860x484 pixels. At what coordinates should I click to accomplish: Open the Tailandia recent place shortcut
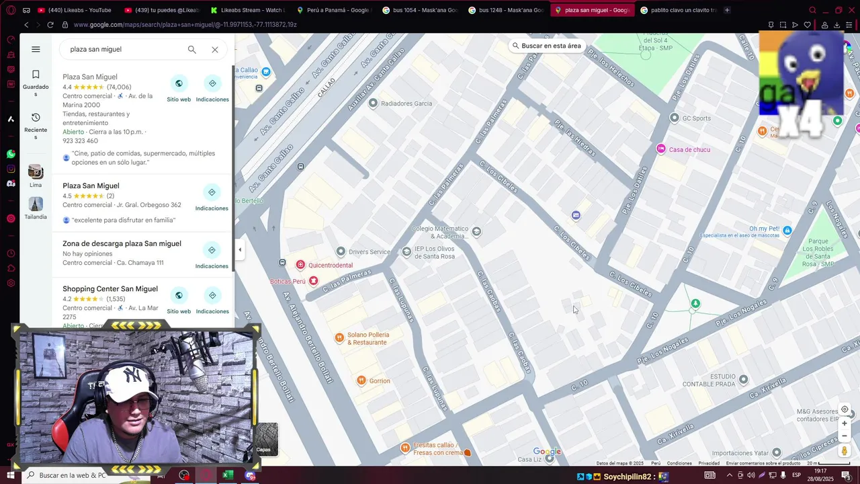(x=36, y=208)
